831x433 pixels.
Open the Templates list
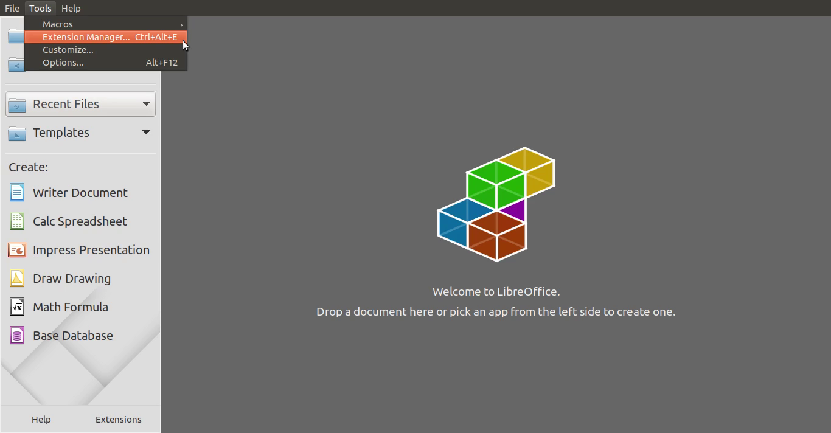(x=80, y=133)
